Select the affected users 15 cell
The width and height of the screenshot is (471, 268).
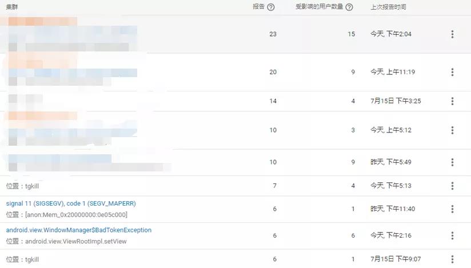pyautogui.click(x=351, y=34)
